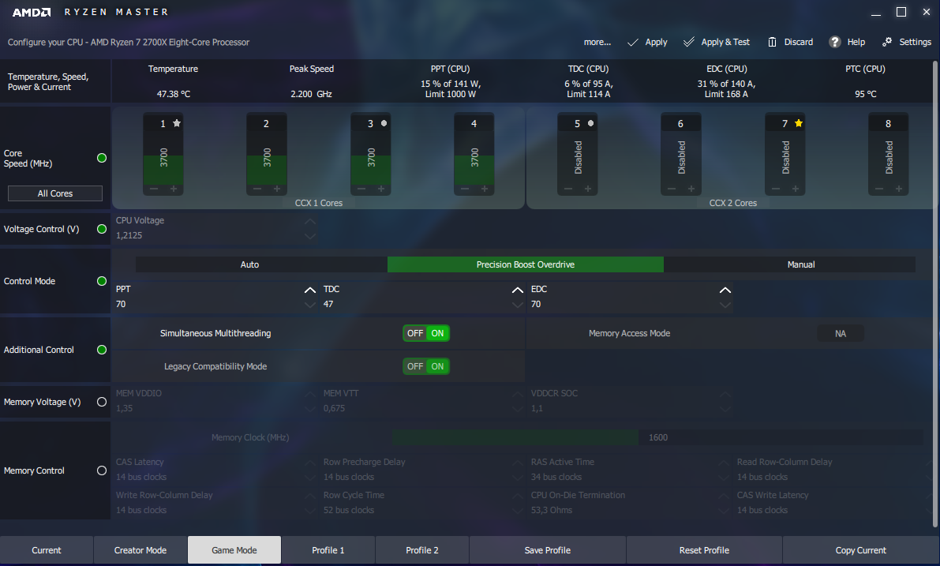Image resolution: width=940 pixels, height=566 pixels.
Task: Open Help via question mark icon
Action: tap(834, 42)
